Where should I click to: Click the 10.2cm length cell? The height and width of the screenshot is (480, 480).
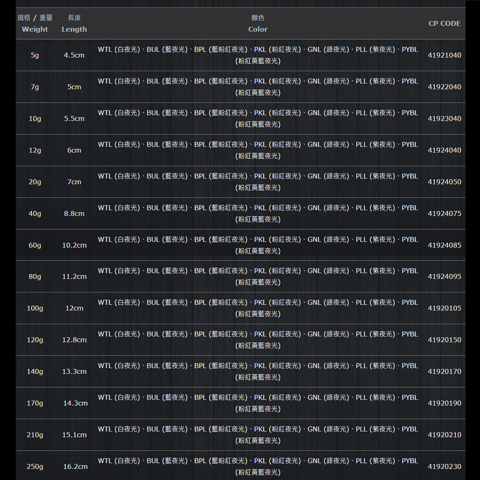74,245
